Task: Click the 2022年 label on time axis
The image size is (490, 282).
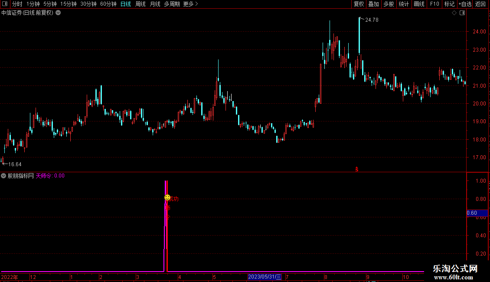Action: point(10,277)
